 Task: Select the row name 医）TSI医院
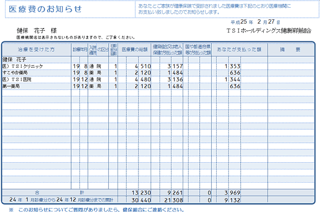(17, 79)
